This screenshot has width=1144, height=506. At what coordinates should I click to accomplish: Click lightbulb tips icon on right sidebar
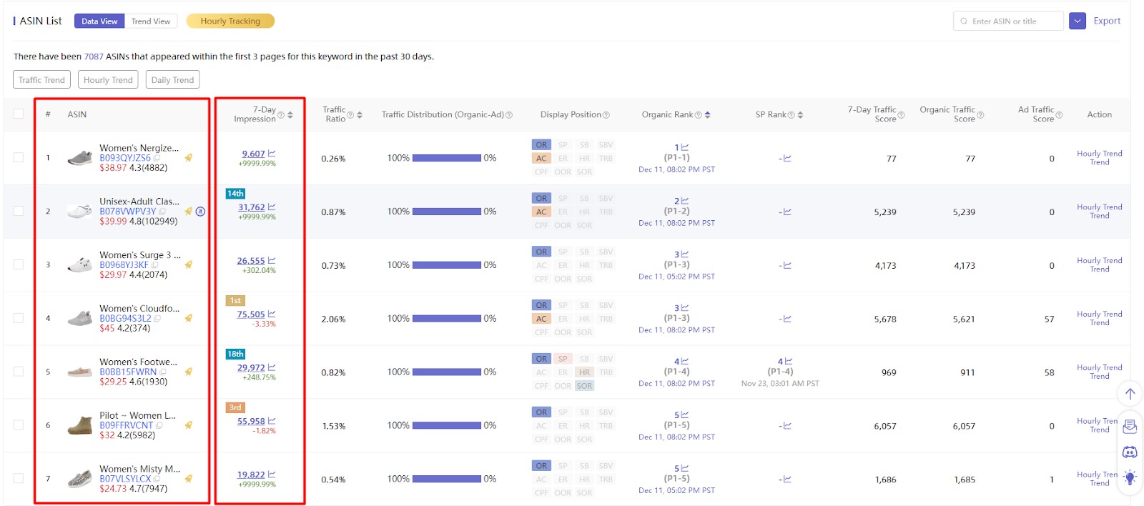[1130, 477]
